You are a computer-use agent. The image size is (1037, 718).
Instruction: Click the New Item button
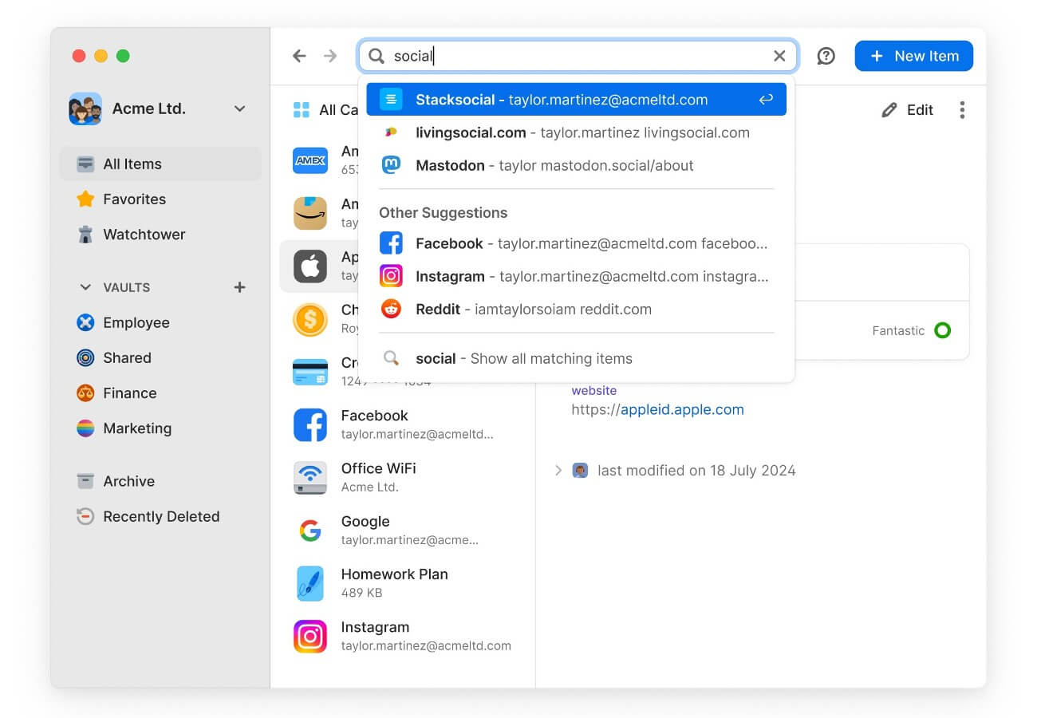point(914,55)
